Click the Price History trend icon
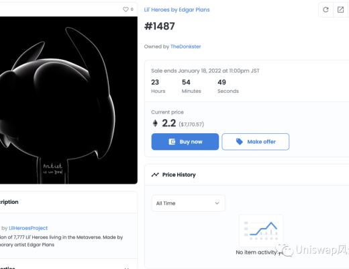Viewport: 349px width, 269px height. tap(155, 175)
